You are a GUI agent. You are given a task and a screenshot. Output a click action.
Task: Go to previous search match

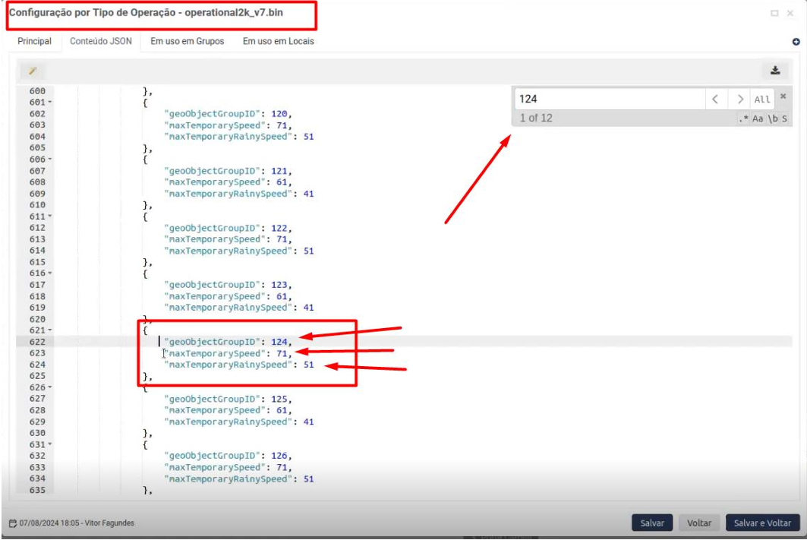click(715, 99)
